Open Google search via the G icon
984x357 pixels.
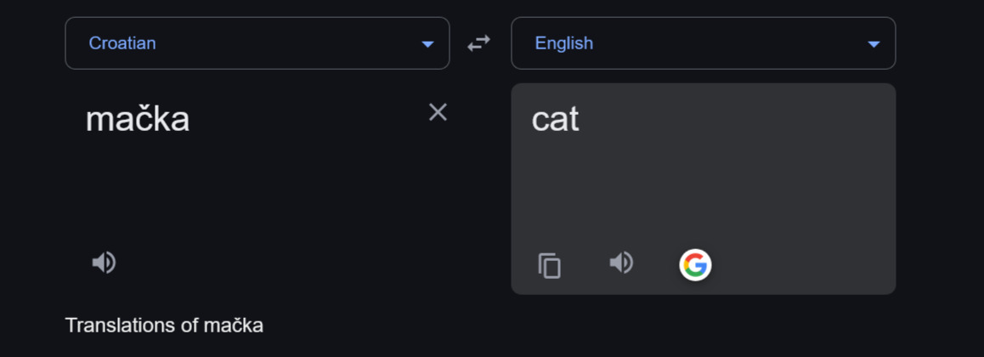695,265
